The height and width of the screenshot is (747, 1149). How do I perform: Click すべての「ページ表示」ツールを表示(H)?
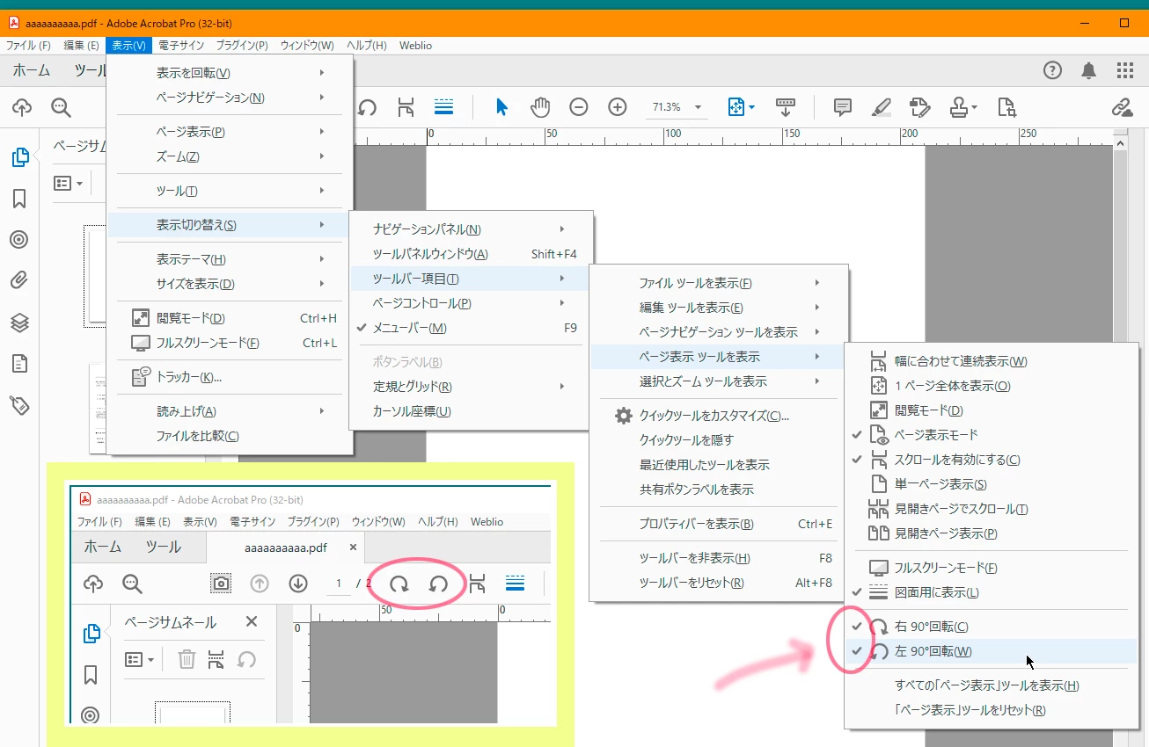pyautogui.click(x=991, y=685)
